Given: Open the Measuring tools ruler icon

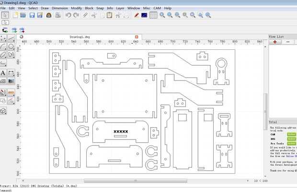Looking at the screenshot, I should tap(11, 92).
